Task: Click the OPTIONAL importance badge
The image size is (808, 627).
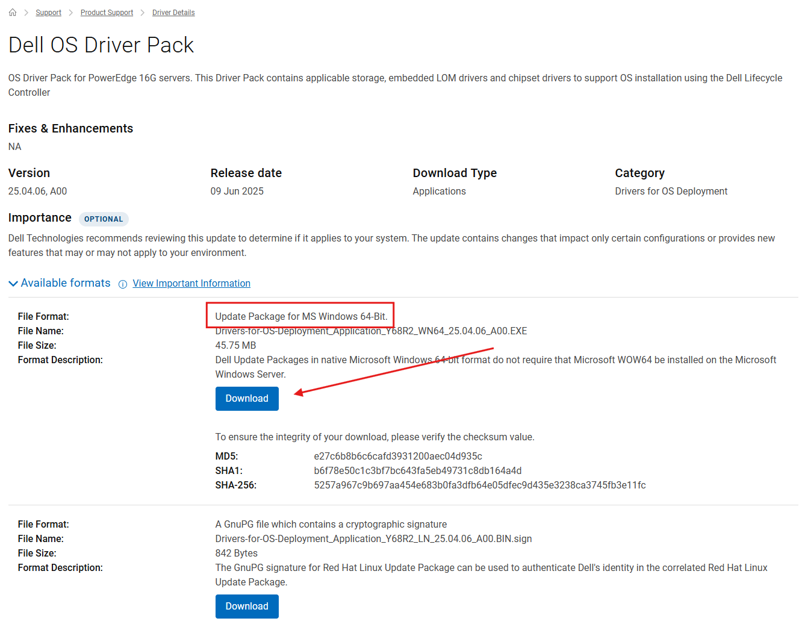Action: click(x=104, y=219)
